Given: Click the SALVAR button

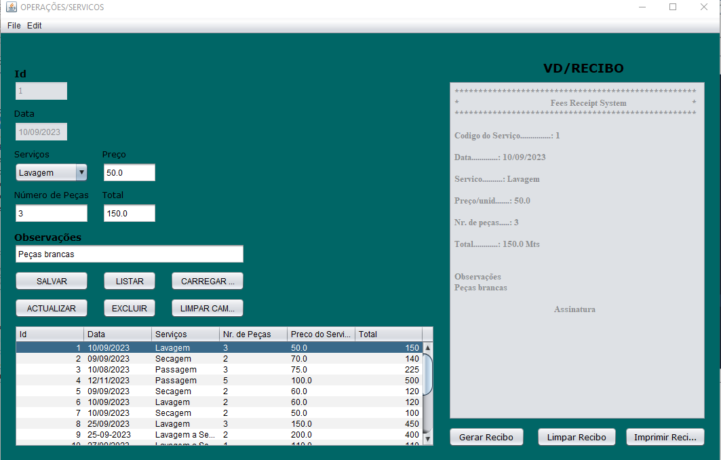Looking at the screenshot, I should [52, 281].
